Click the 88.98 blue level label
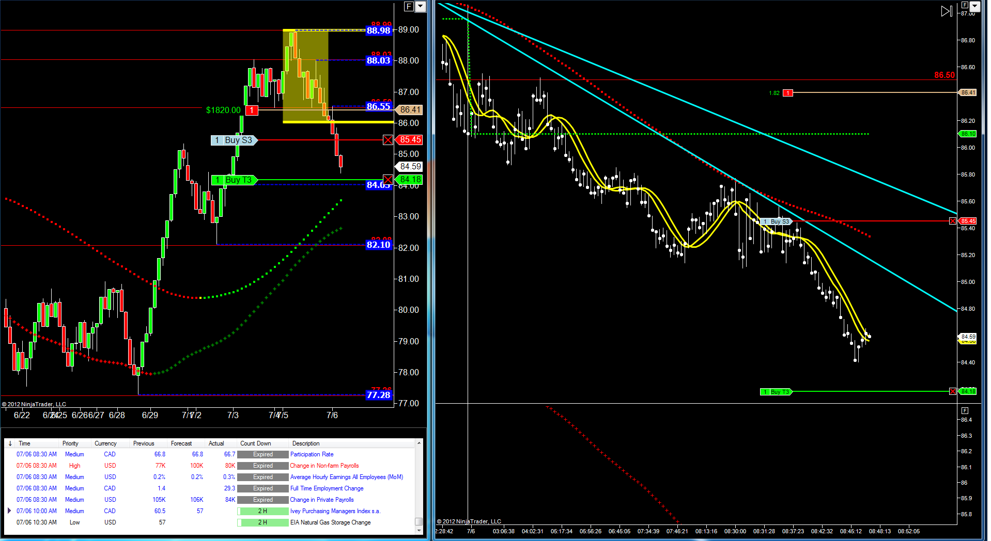This screenshot has height=541, width=991. coord(379,30)
